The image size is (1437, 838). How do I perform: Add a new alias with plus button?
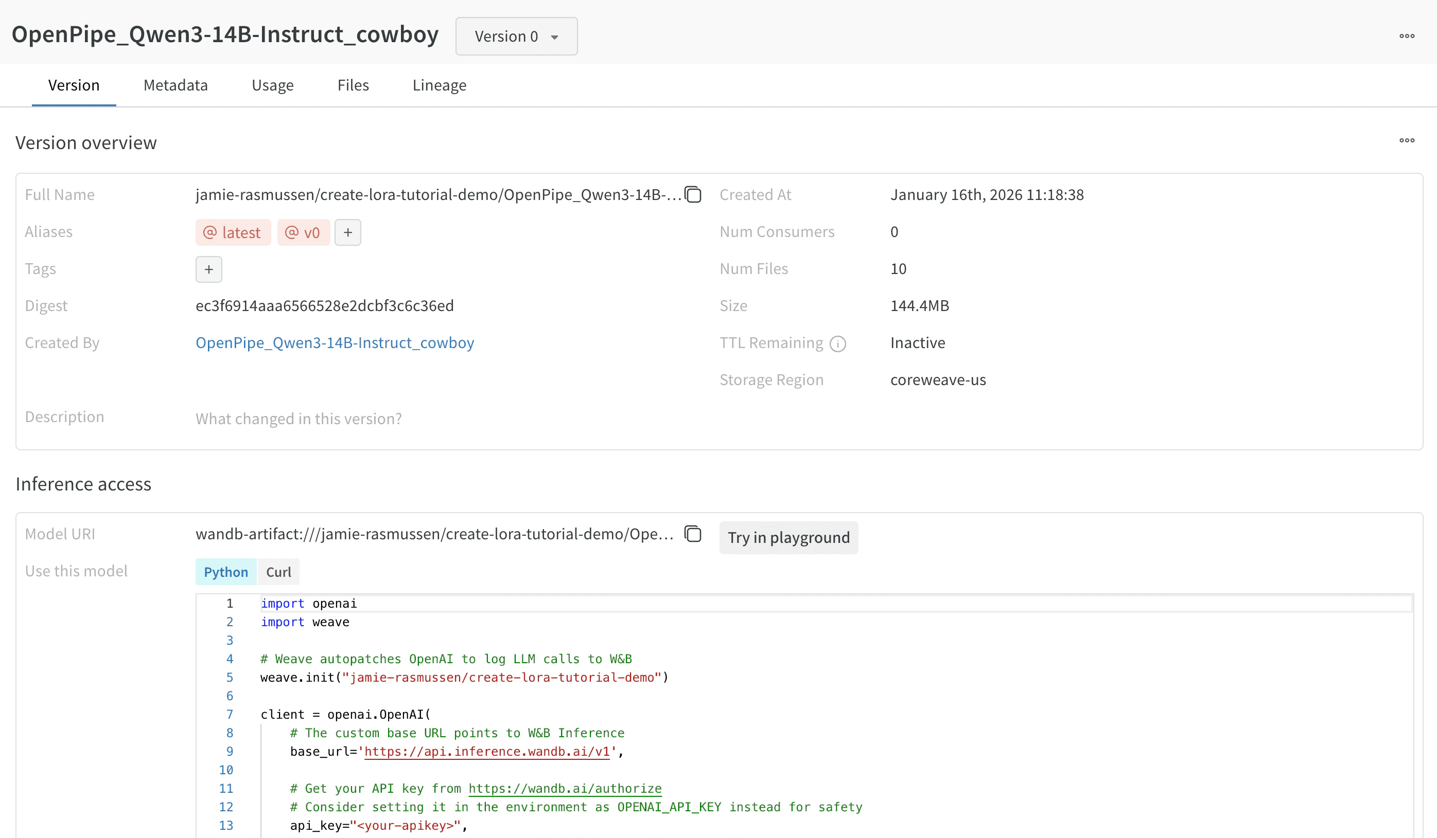[347, 232]
